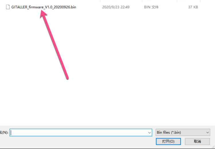This screenshot has height=149, width=215.
Task: Click the chevron on the file type filter
Action: 208,132
